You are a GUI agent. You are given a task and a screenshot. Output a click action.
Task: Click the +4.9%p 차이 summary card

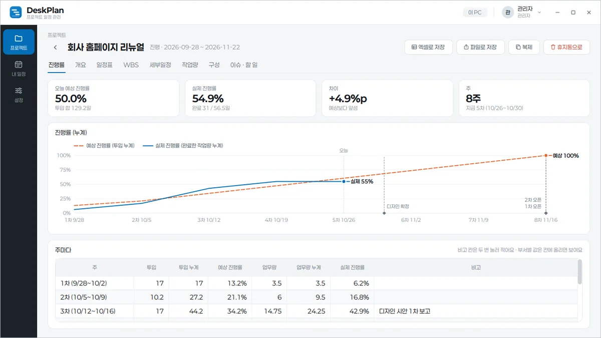pos(387,98)
